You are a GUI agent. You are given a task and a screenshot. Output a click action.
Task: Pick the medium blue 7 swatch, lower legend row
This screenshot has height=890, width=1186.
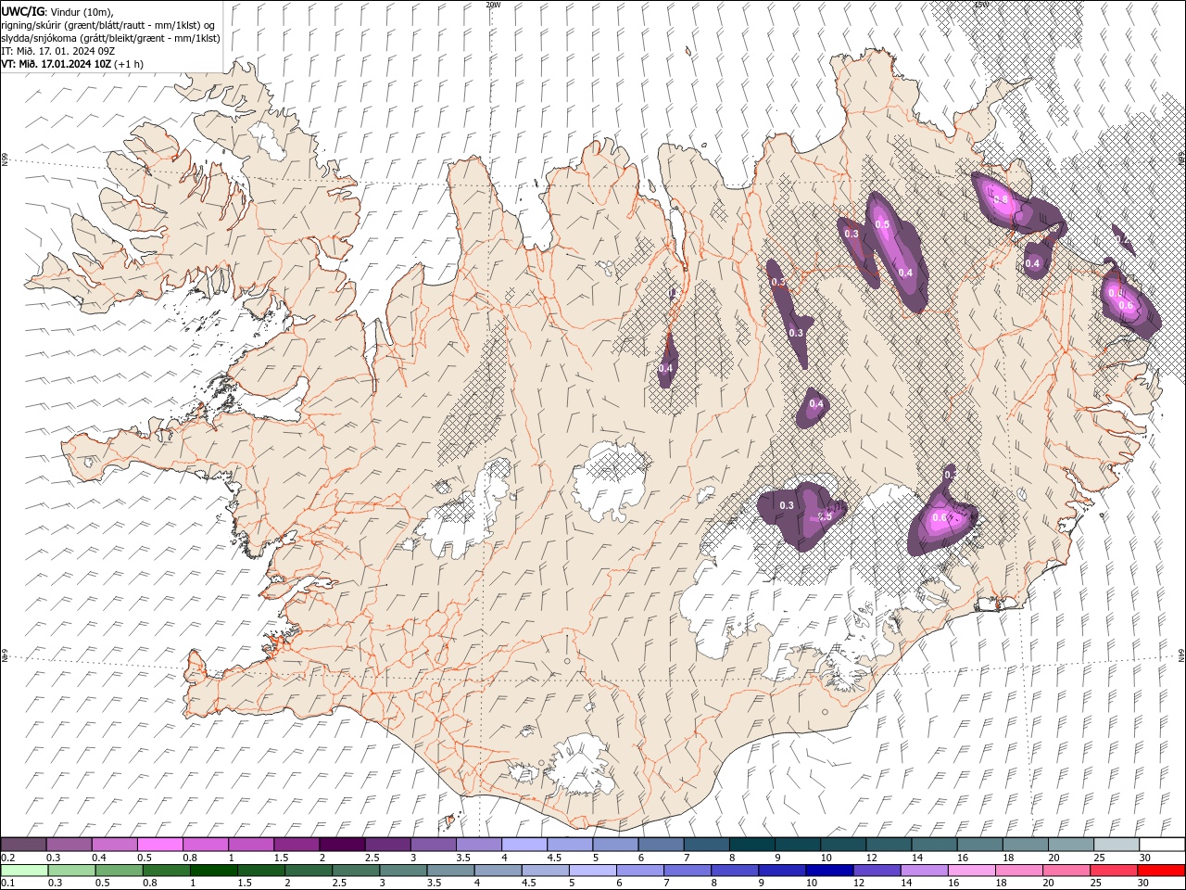(687, 871)
